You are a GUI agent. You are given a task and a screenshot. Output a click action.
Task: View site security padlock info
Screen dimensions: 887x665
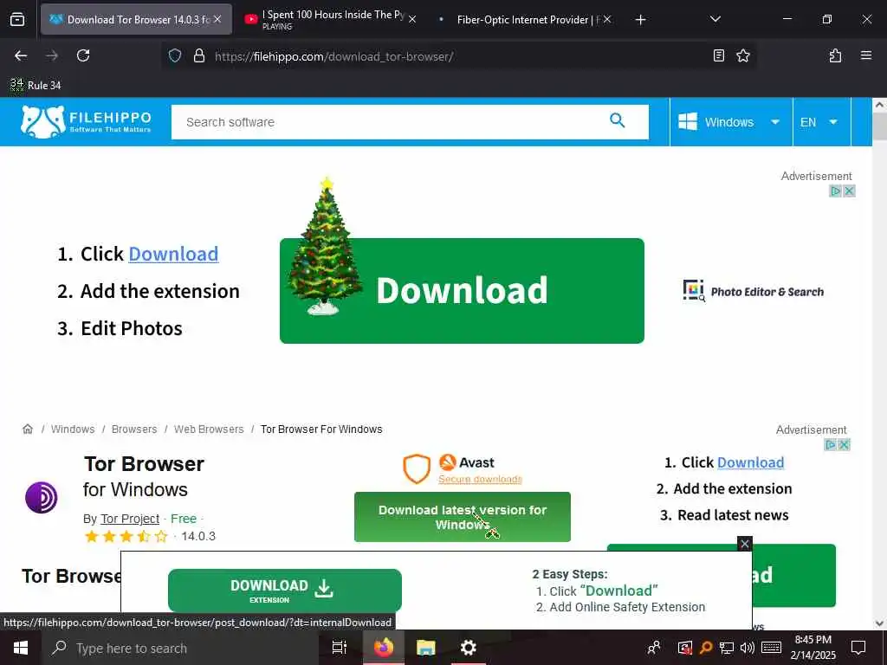198,55
